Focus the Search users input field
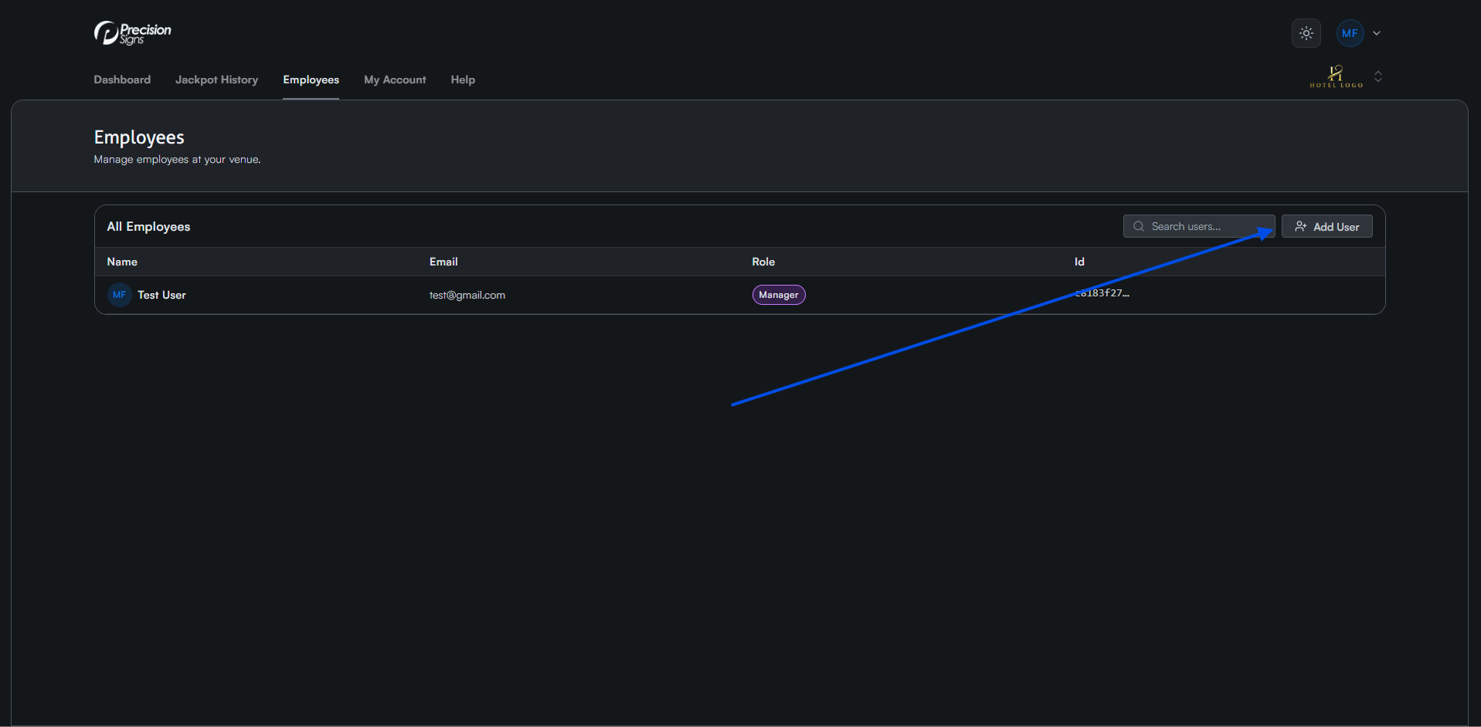1481x727 pixels. pyautogui.click(x=1205, y=226)
